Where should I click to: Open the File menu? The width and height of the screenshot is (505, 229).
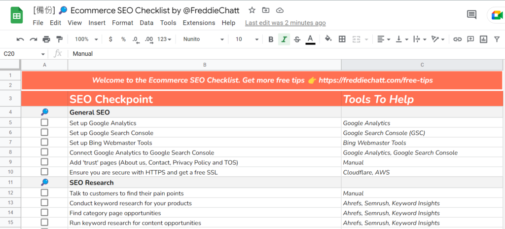point(38,23)
